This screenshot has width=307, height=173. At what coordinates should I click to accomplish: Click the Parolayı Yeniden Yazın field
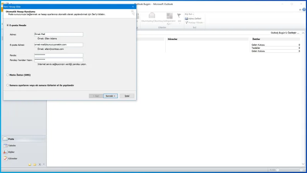pos(59,60)
